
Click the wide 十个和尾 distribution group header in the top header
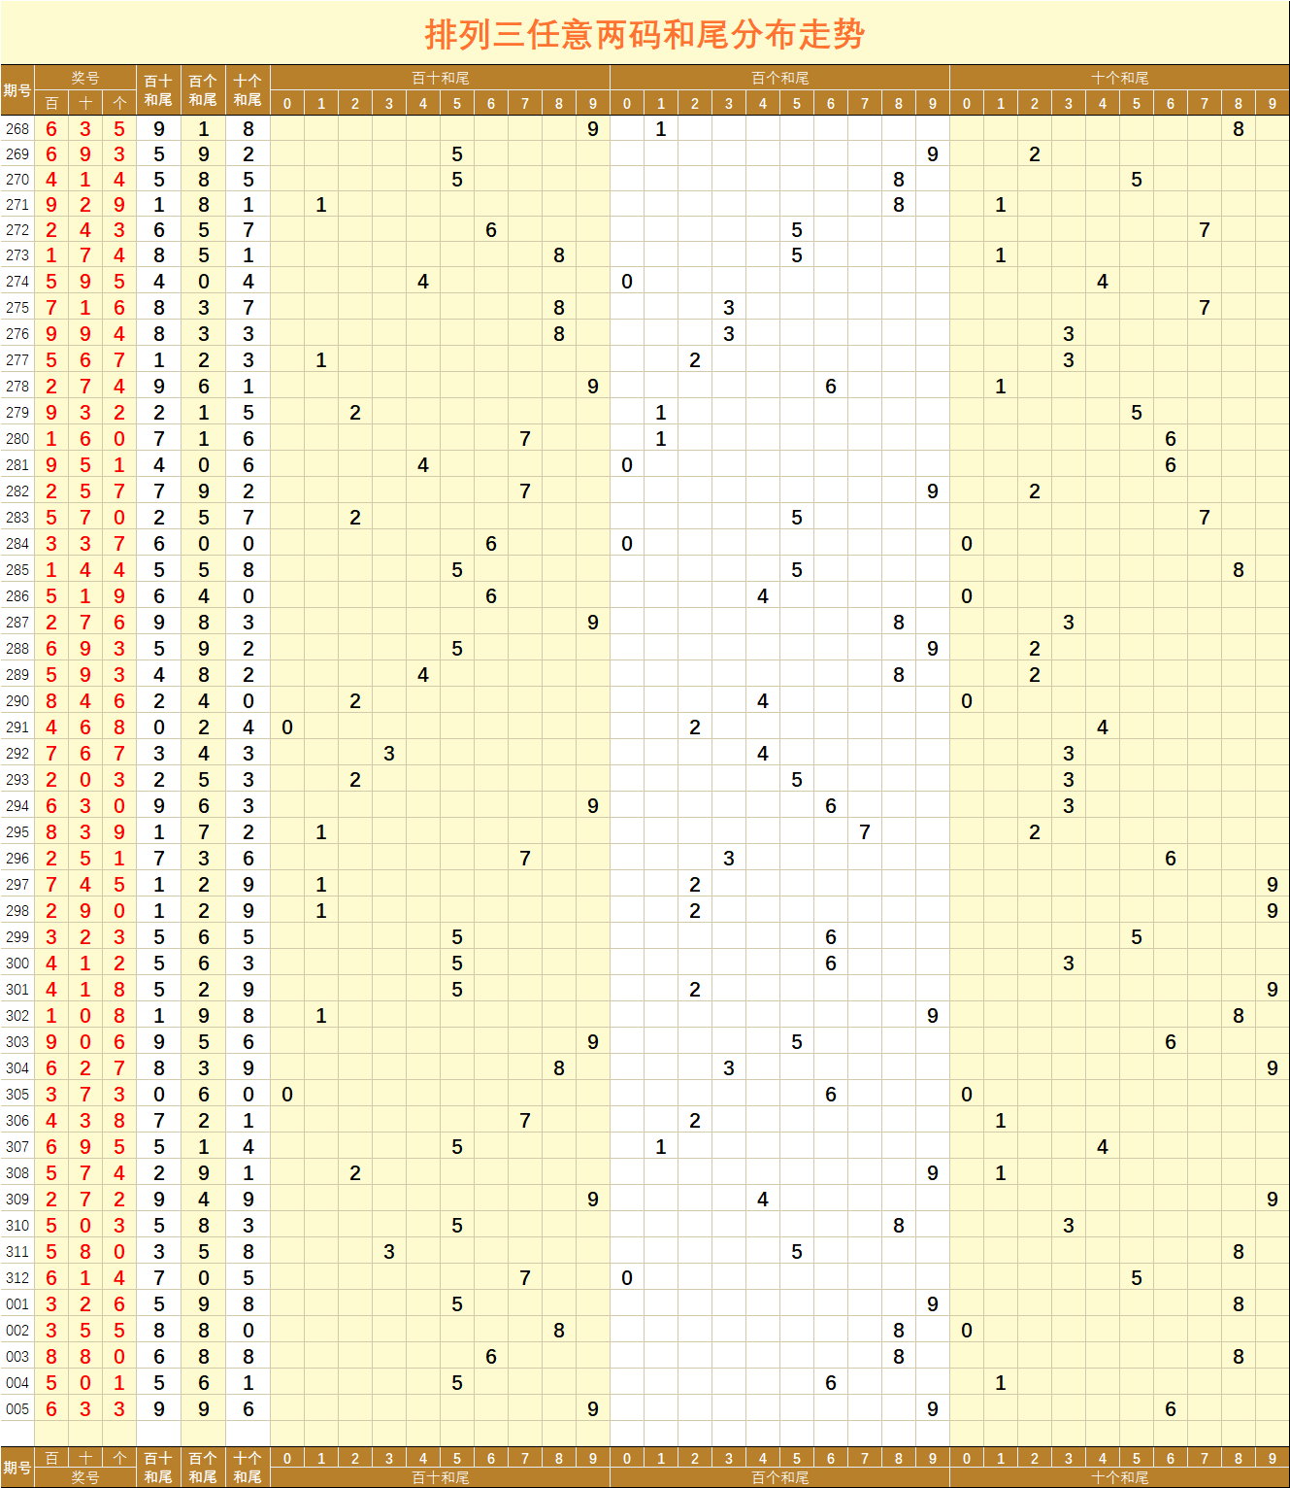(x=1119, y=78)
